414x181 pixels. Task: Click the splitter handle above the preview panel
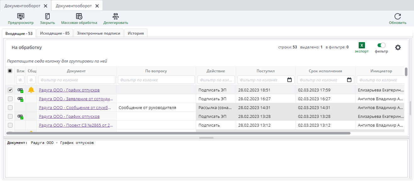point(207,138)
